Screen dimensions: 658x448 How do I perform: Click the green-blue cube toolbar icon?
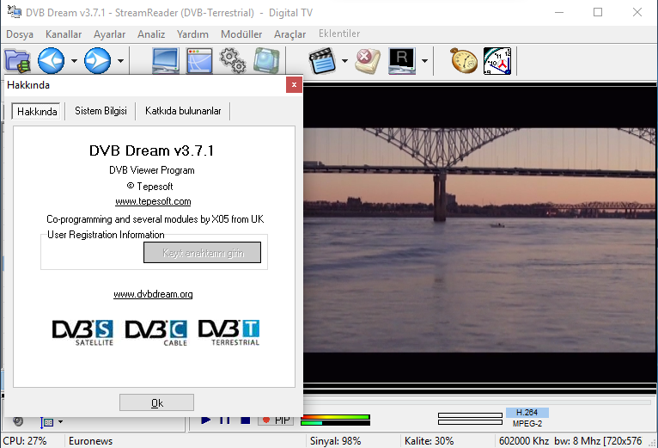pos(266,61)
